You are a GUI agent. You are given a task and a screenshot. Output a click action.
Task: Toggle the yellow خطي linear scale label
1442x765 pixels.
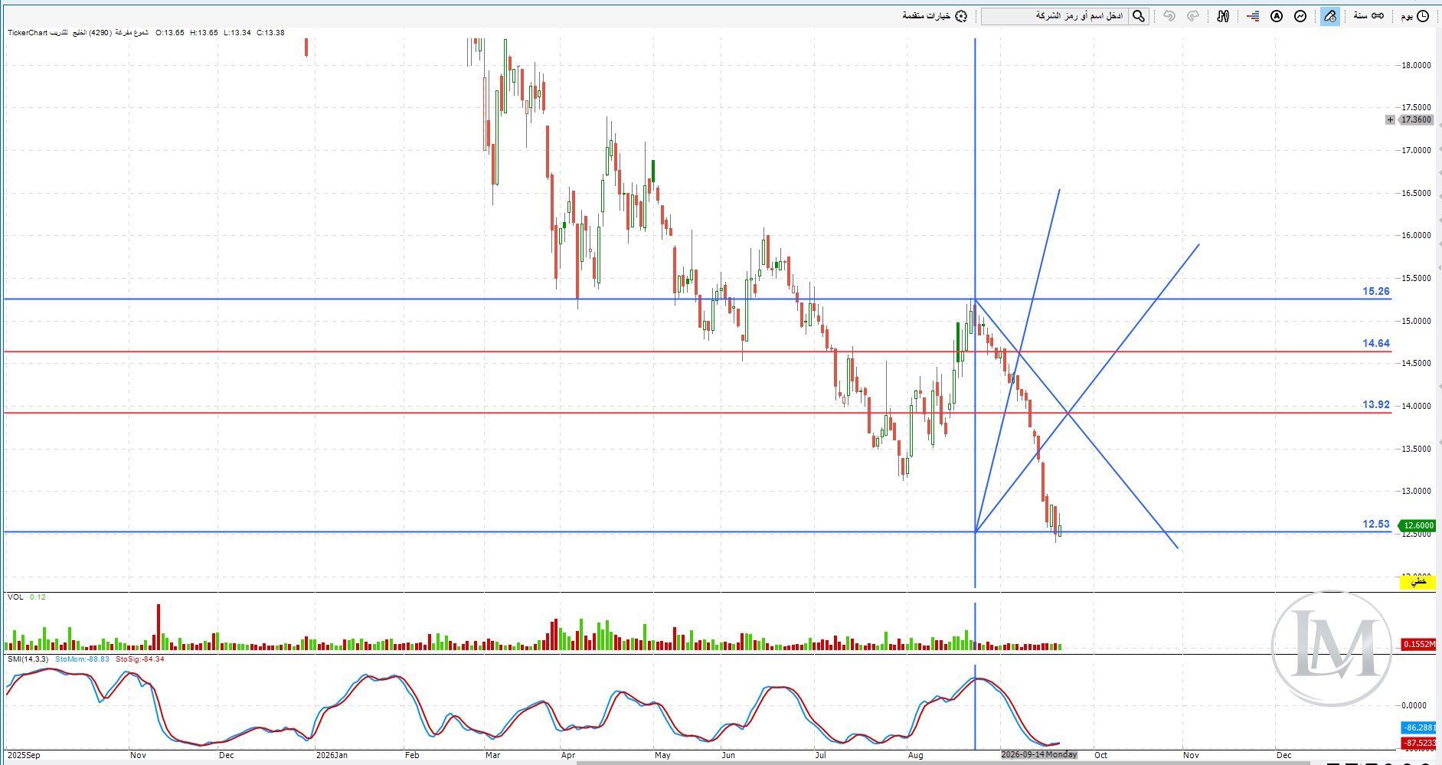pyautogui.click(x=1418, y=583)
